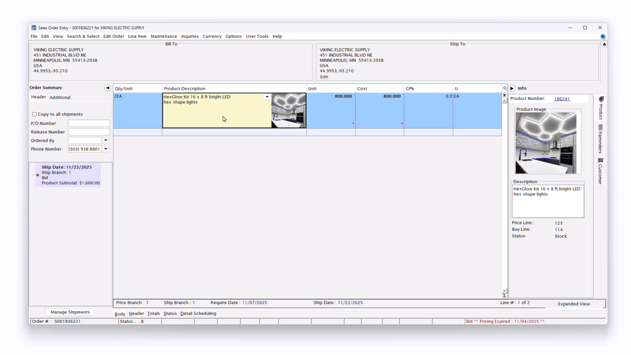Open product number 186241 link
This screenshot has height=355, width=631.
pos(561,99)
